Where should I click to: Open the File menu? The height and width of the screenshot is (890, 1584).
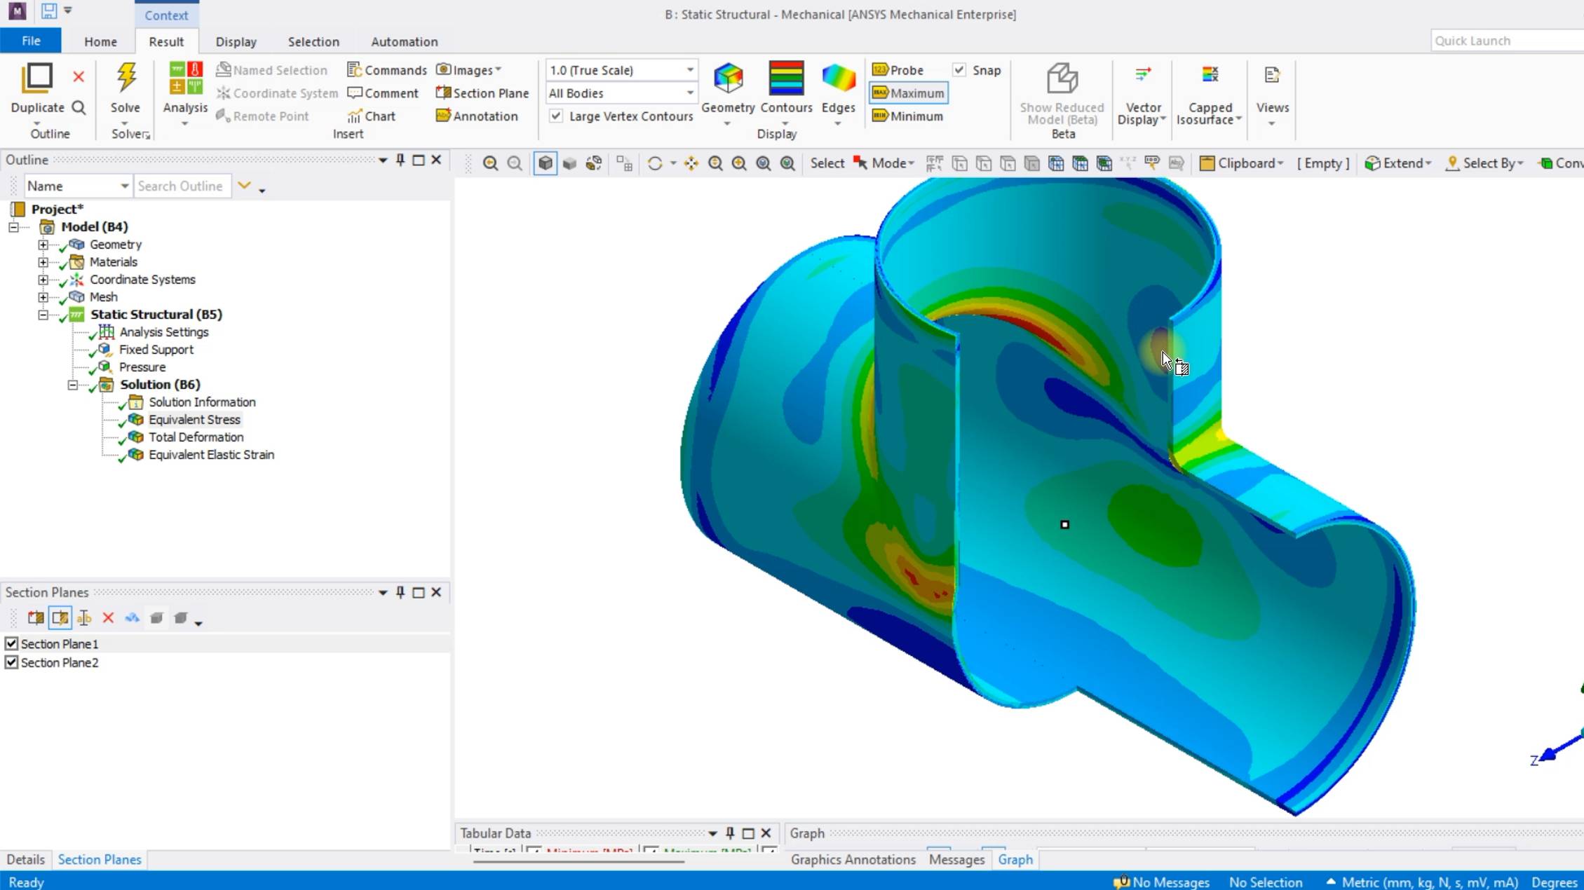pos(31,41)
